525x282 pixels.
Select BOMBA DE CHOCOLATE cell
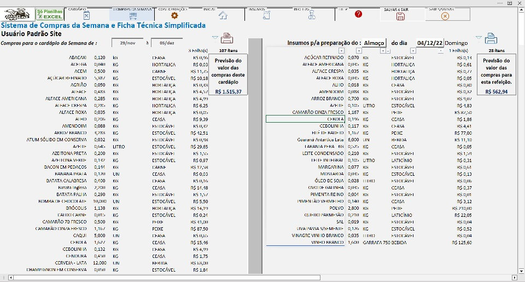click(62, 201)
